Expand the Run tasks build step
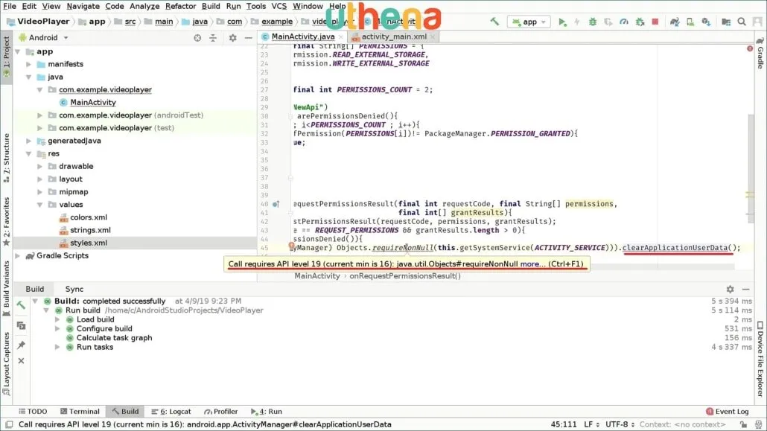The height and width of the screenshot is (431, 767). click(x=57, y=347)
